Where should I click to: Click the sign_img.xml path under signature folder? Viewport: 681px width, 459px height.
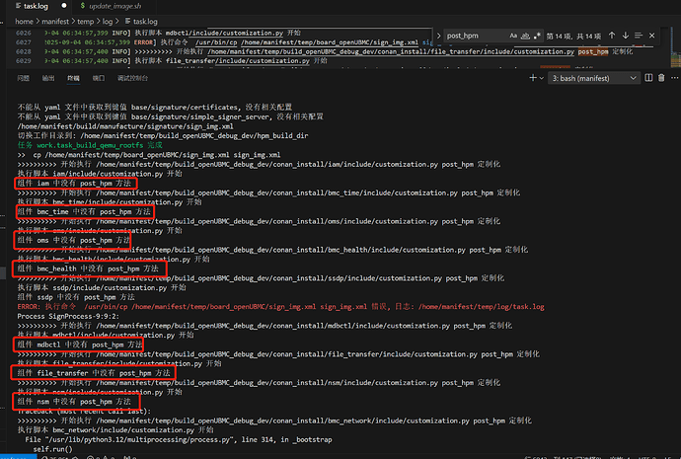click(125, 126)
